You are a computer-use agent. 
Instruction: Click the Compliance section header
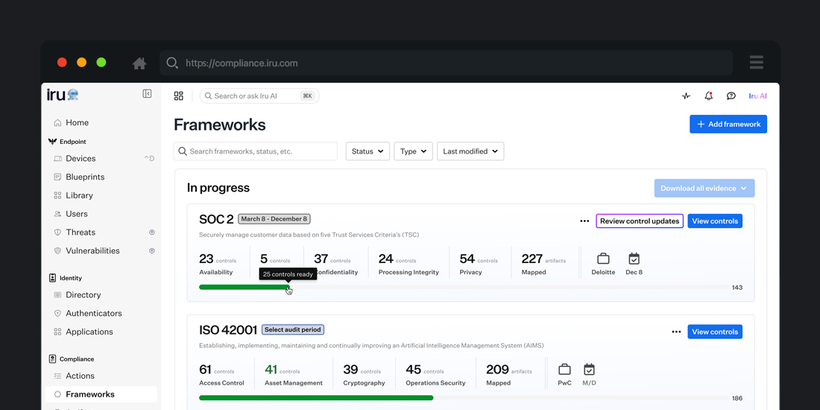pos(71,359)
